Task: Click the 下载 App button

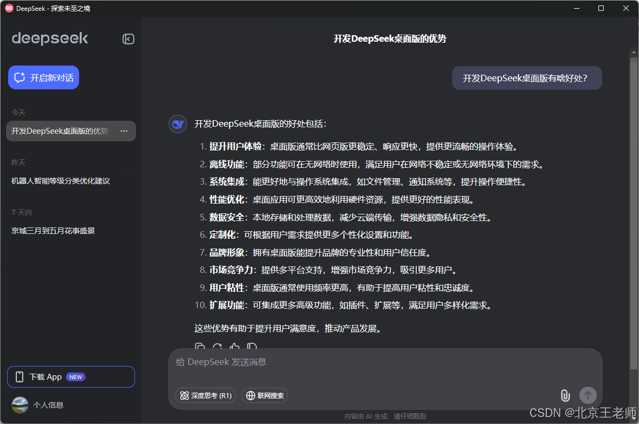Action: point(71,377)
